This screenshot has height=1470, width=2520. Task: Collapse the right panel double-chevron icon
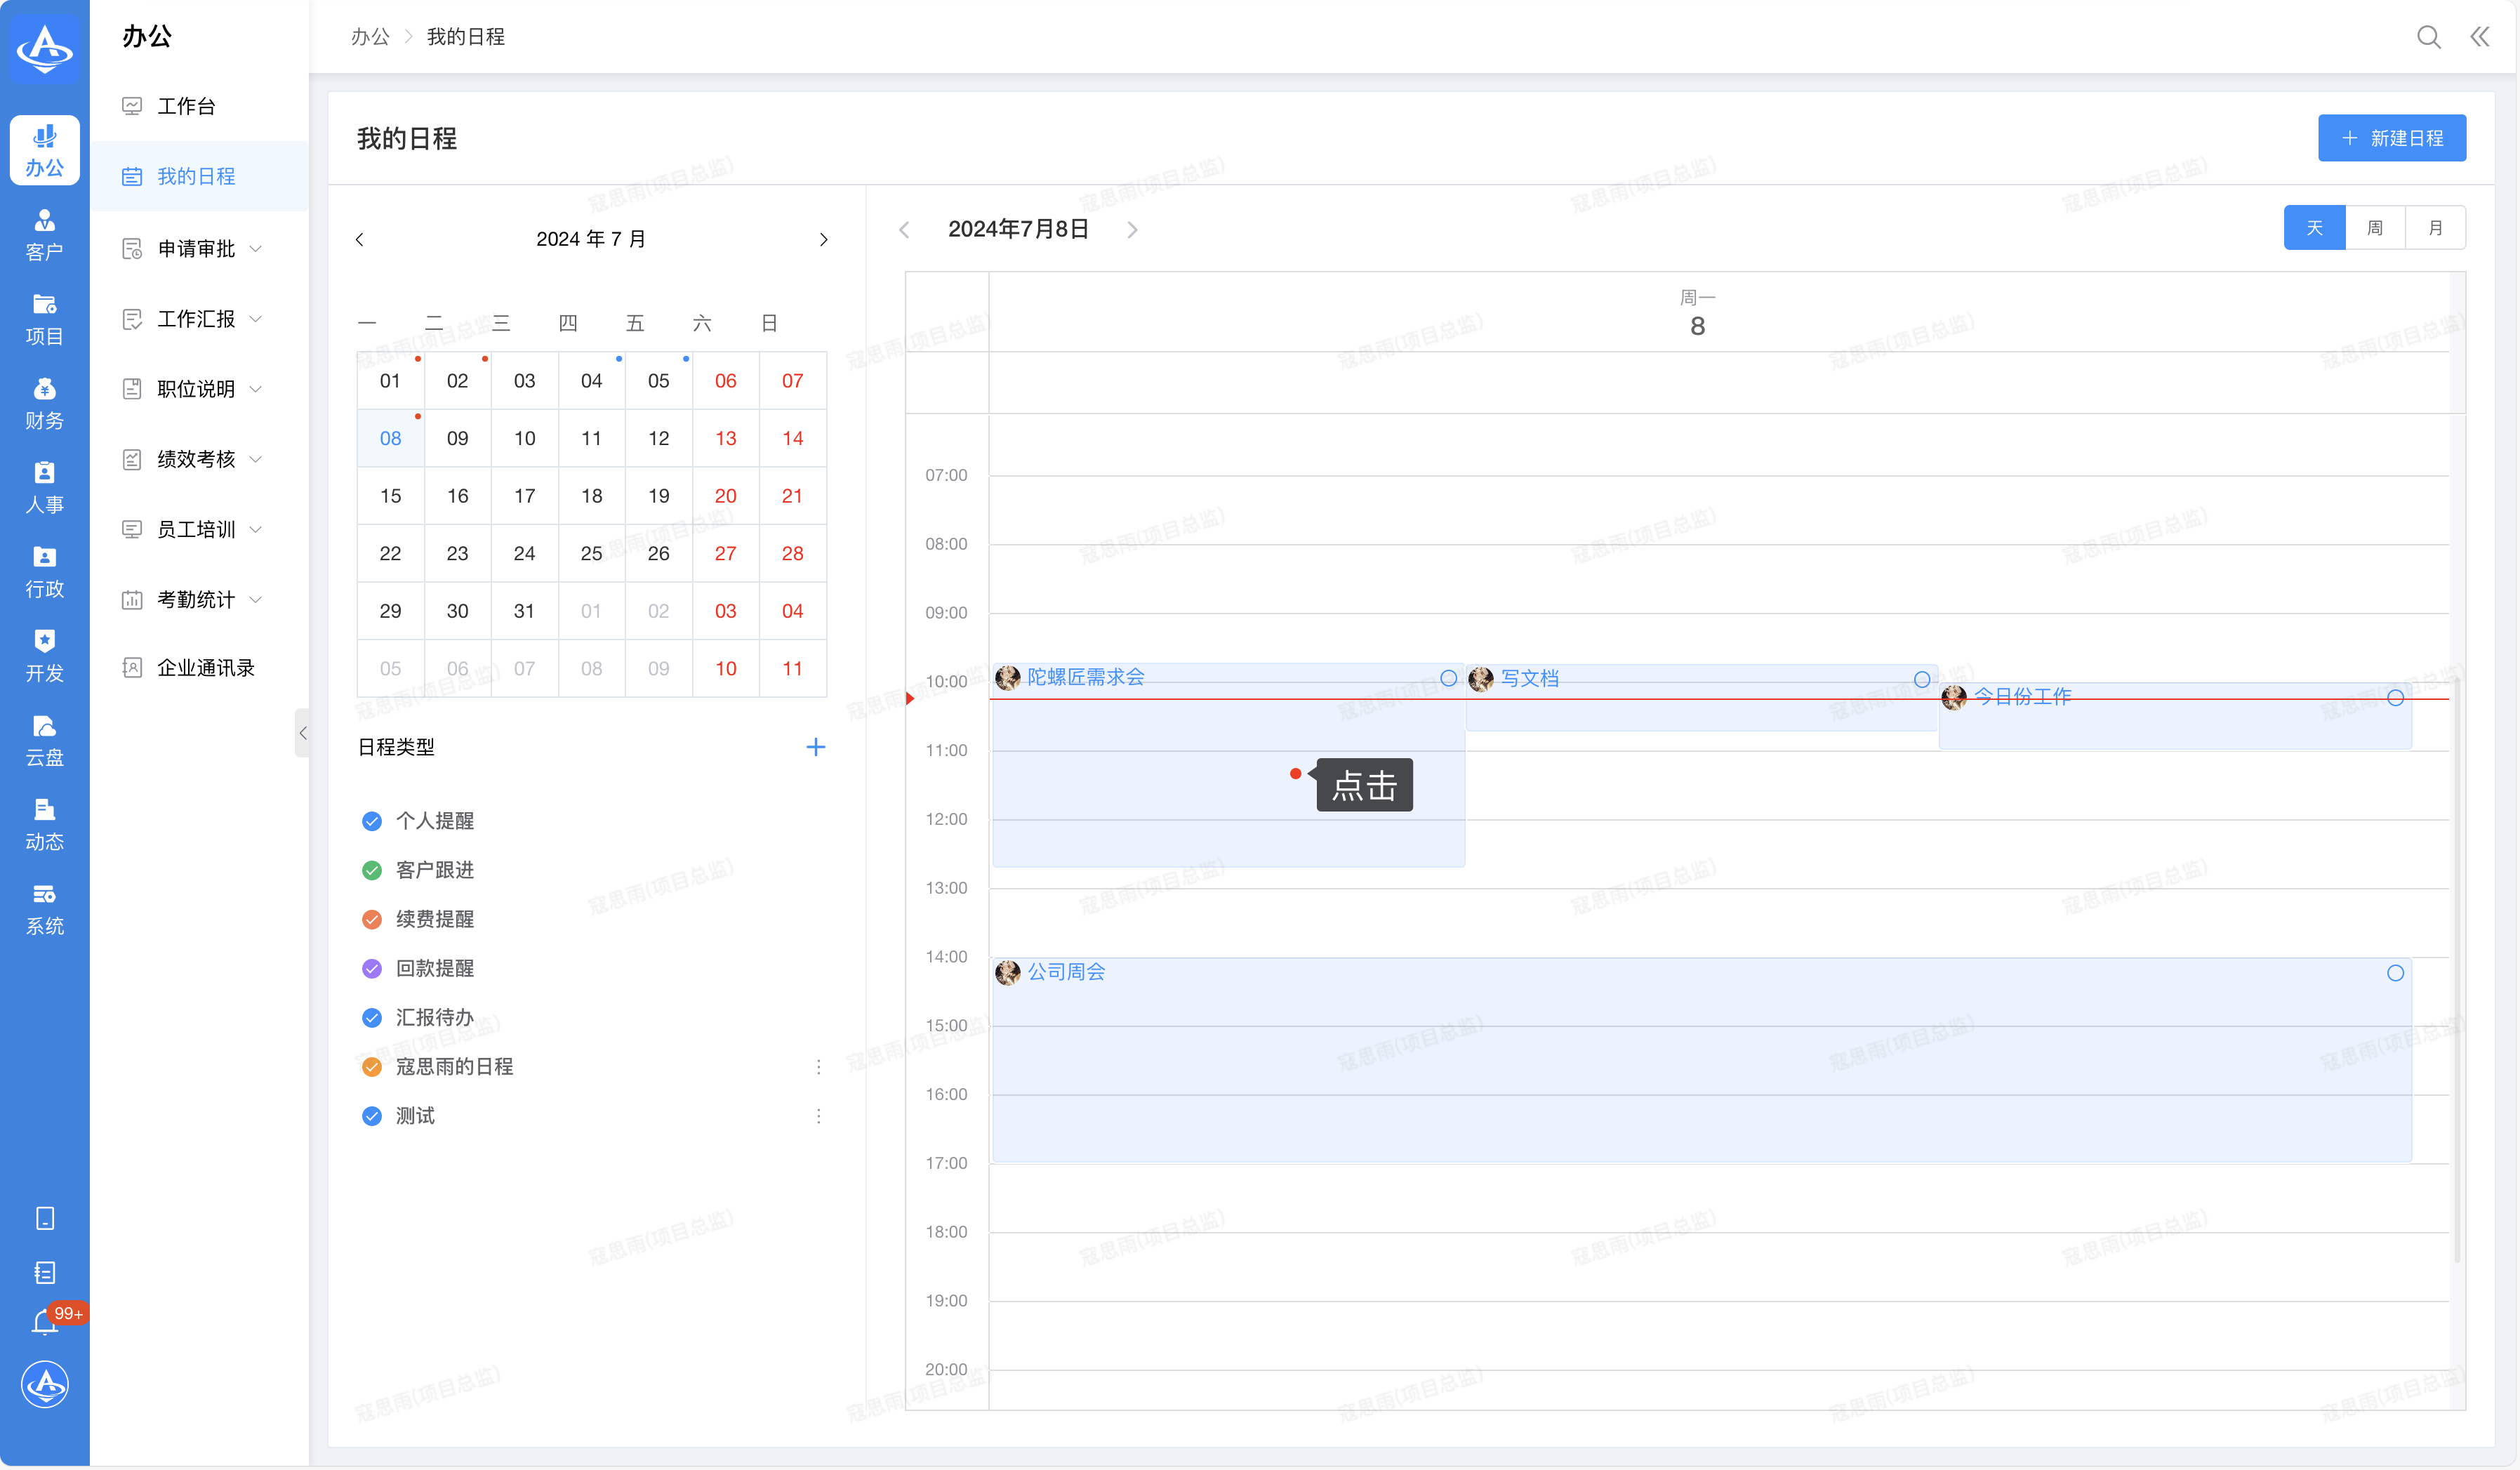[x=2479, y=37]
